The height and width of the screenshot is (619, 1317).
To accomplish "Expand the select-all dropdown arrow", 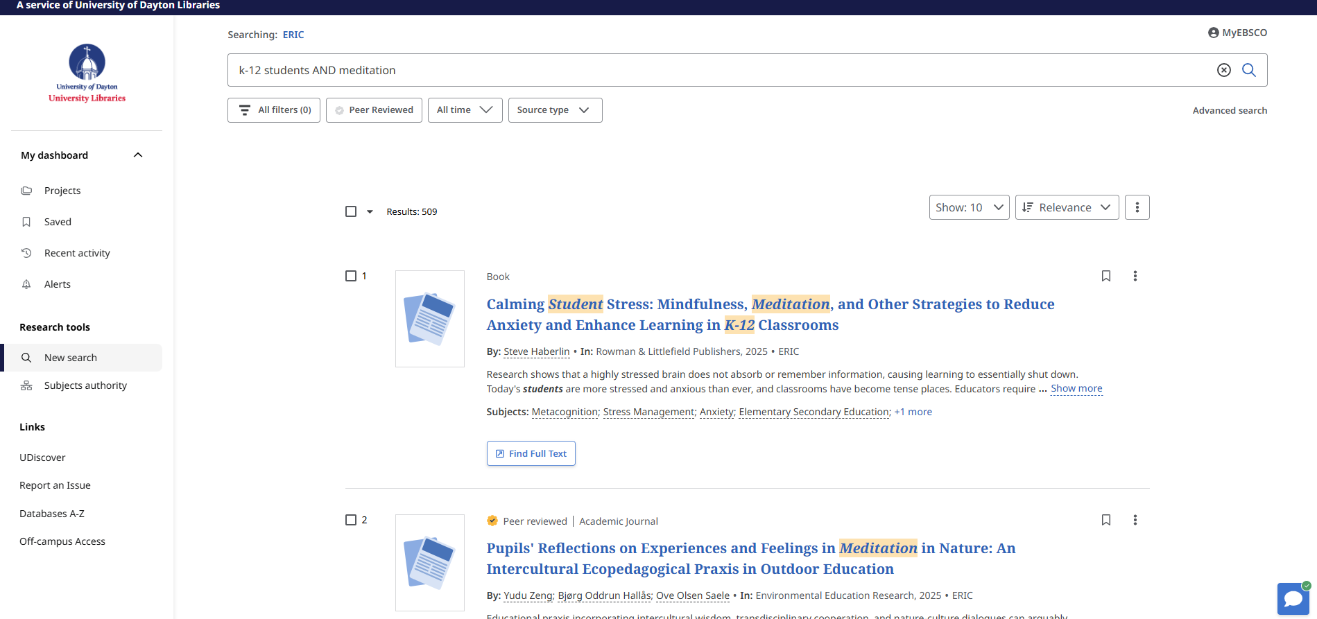I will coord(370,211).
